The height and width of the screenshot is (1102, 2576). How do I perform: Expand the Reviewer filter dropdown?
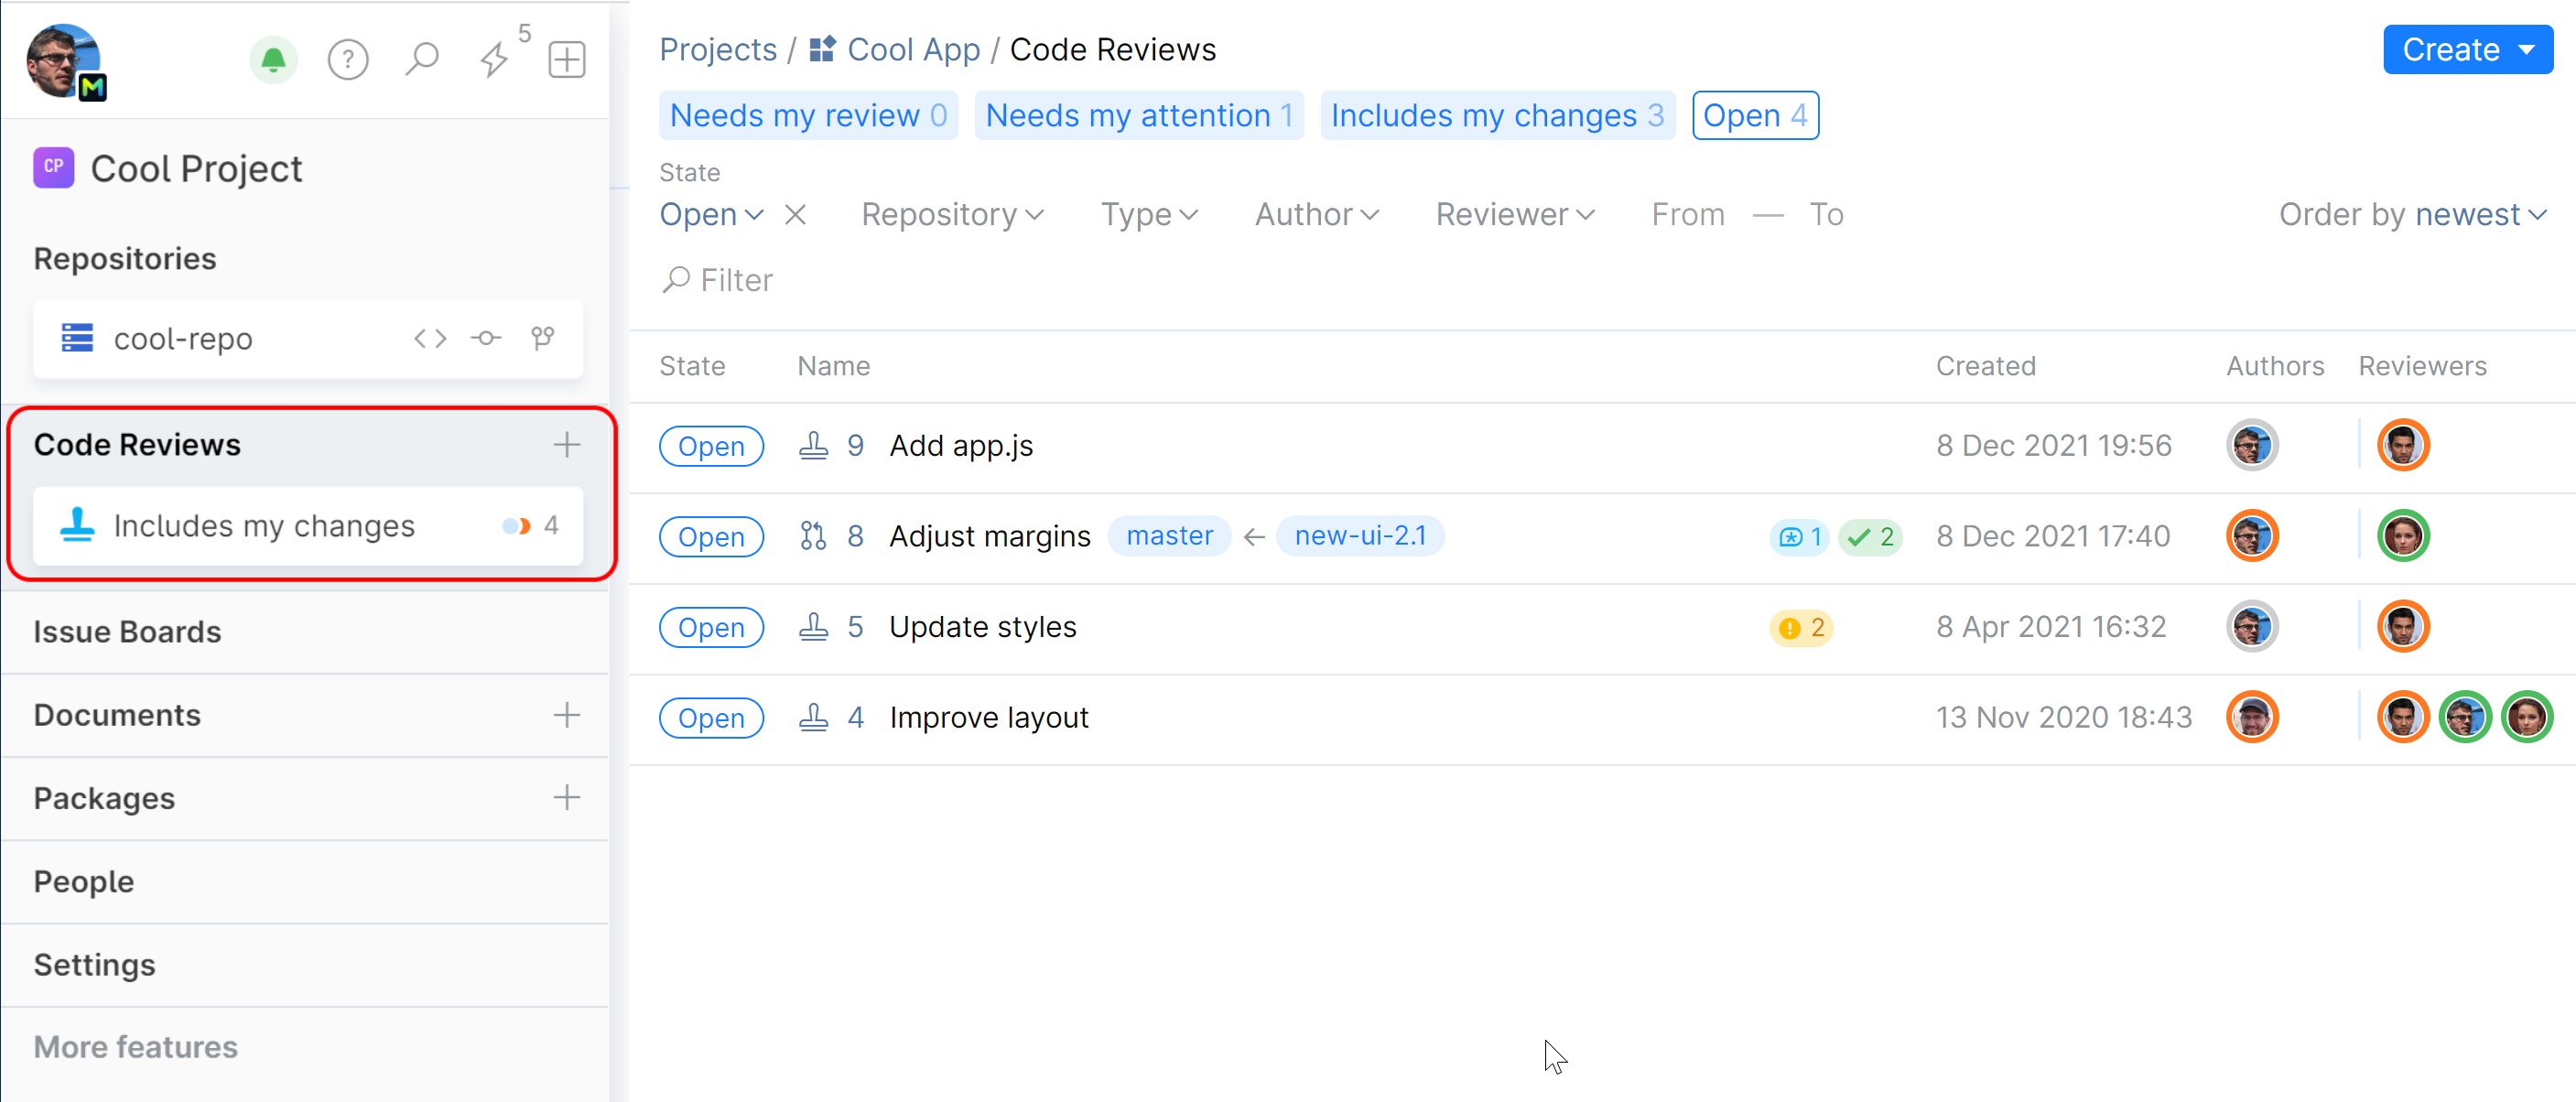pos(1514,215)
